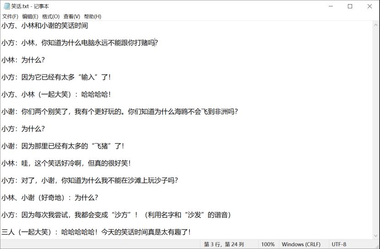Click the last line 三人（一起大笑）

[96, 232]
